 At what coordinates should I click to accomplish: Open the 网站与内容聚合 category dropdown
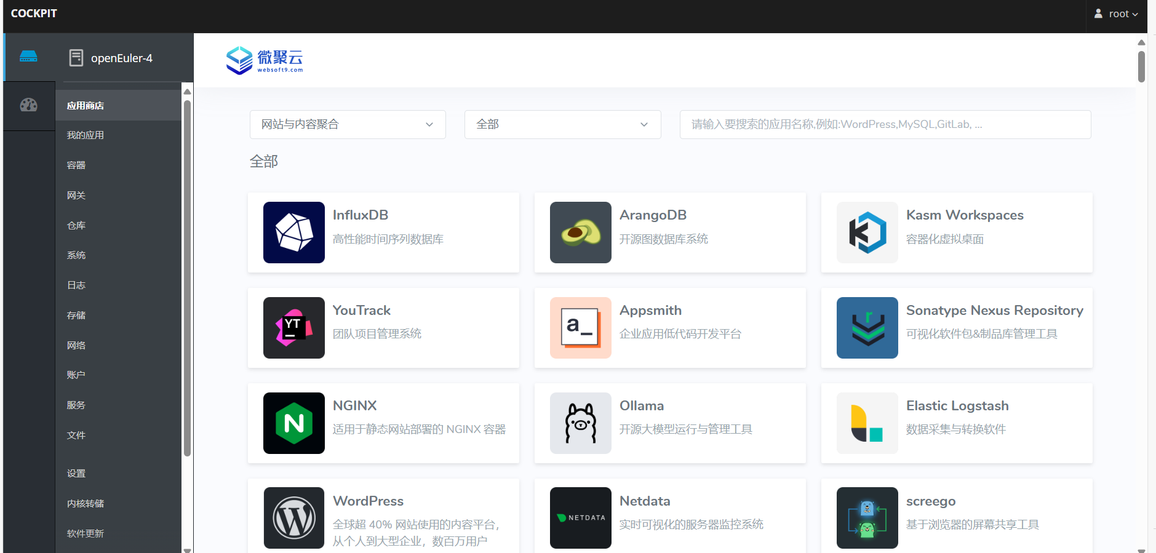(x=348, y=124)
